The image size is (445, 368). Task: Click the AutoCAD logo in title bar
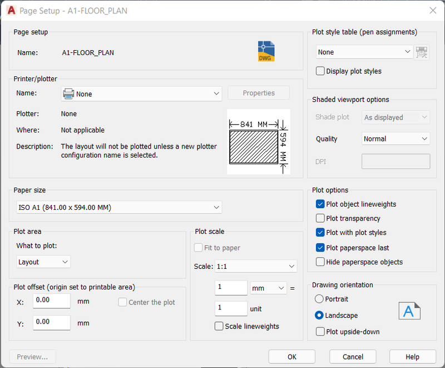point(11,11)
